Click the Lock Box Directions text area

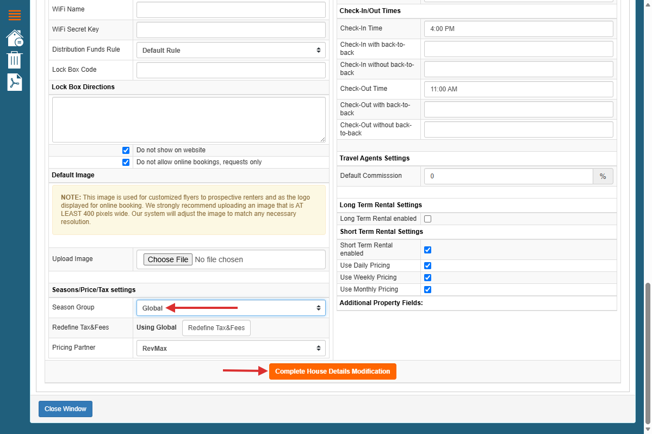189,120
